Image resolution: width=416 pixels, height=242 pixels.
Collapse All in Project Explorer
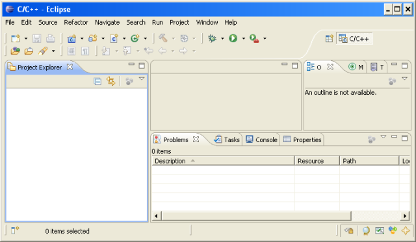pos(97,81)
